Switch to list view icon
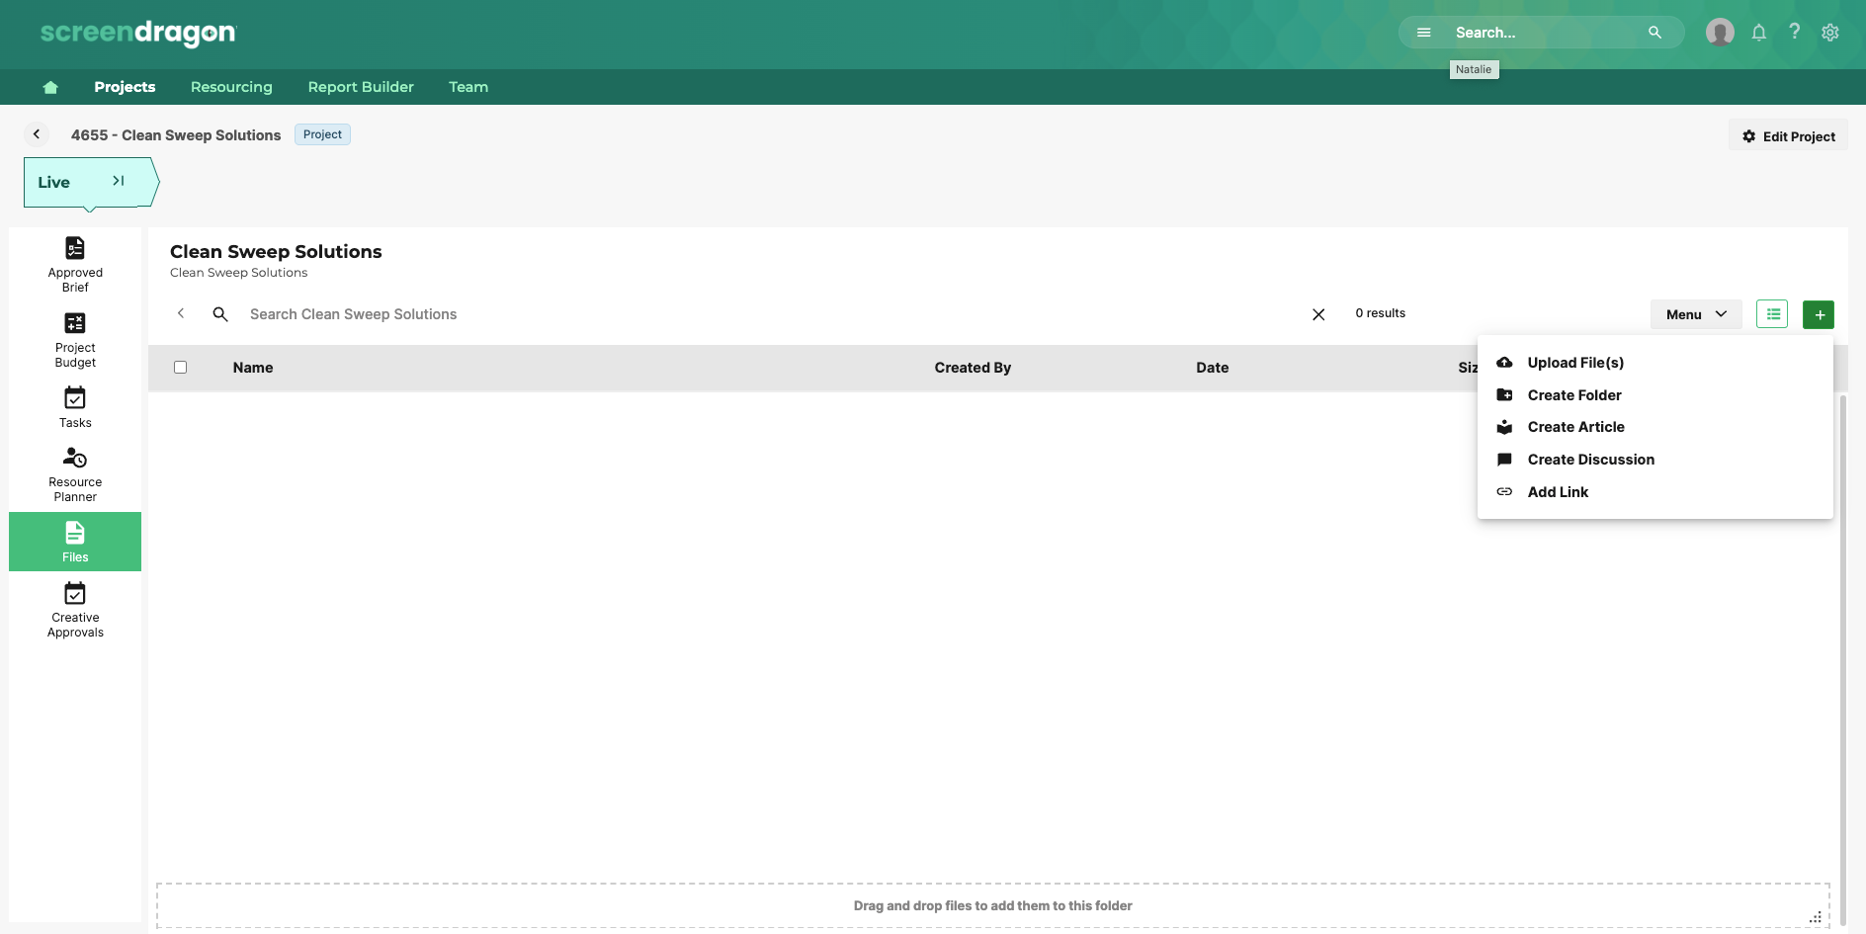 [x=1773, y=314]
